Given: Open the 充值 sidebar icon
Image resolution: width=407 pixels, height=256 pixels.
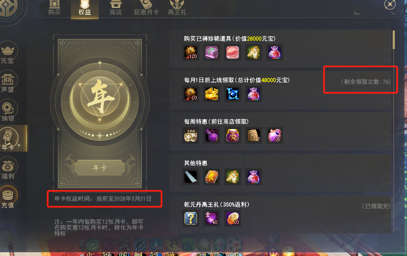Looking at the screenshot, I should click(x=9, y=197).
